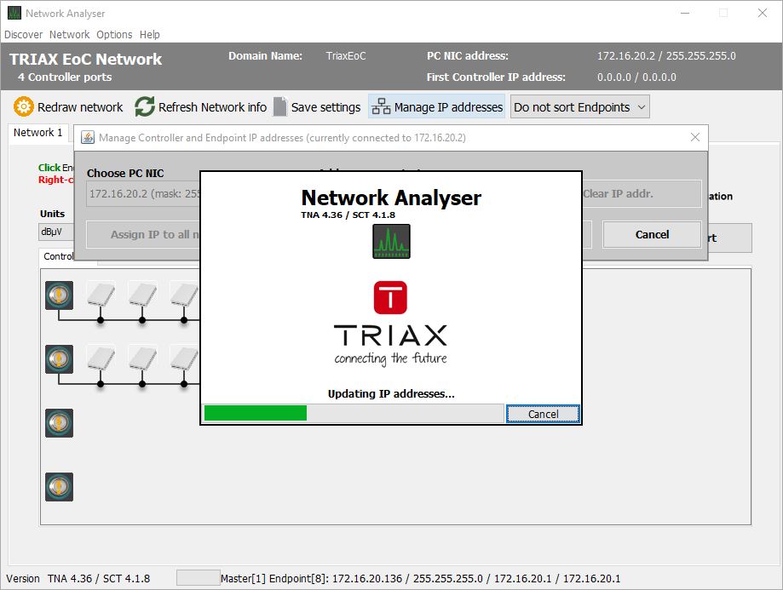
Task: Click the Save settings document icon
Action: pos(280,106)
